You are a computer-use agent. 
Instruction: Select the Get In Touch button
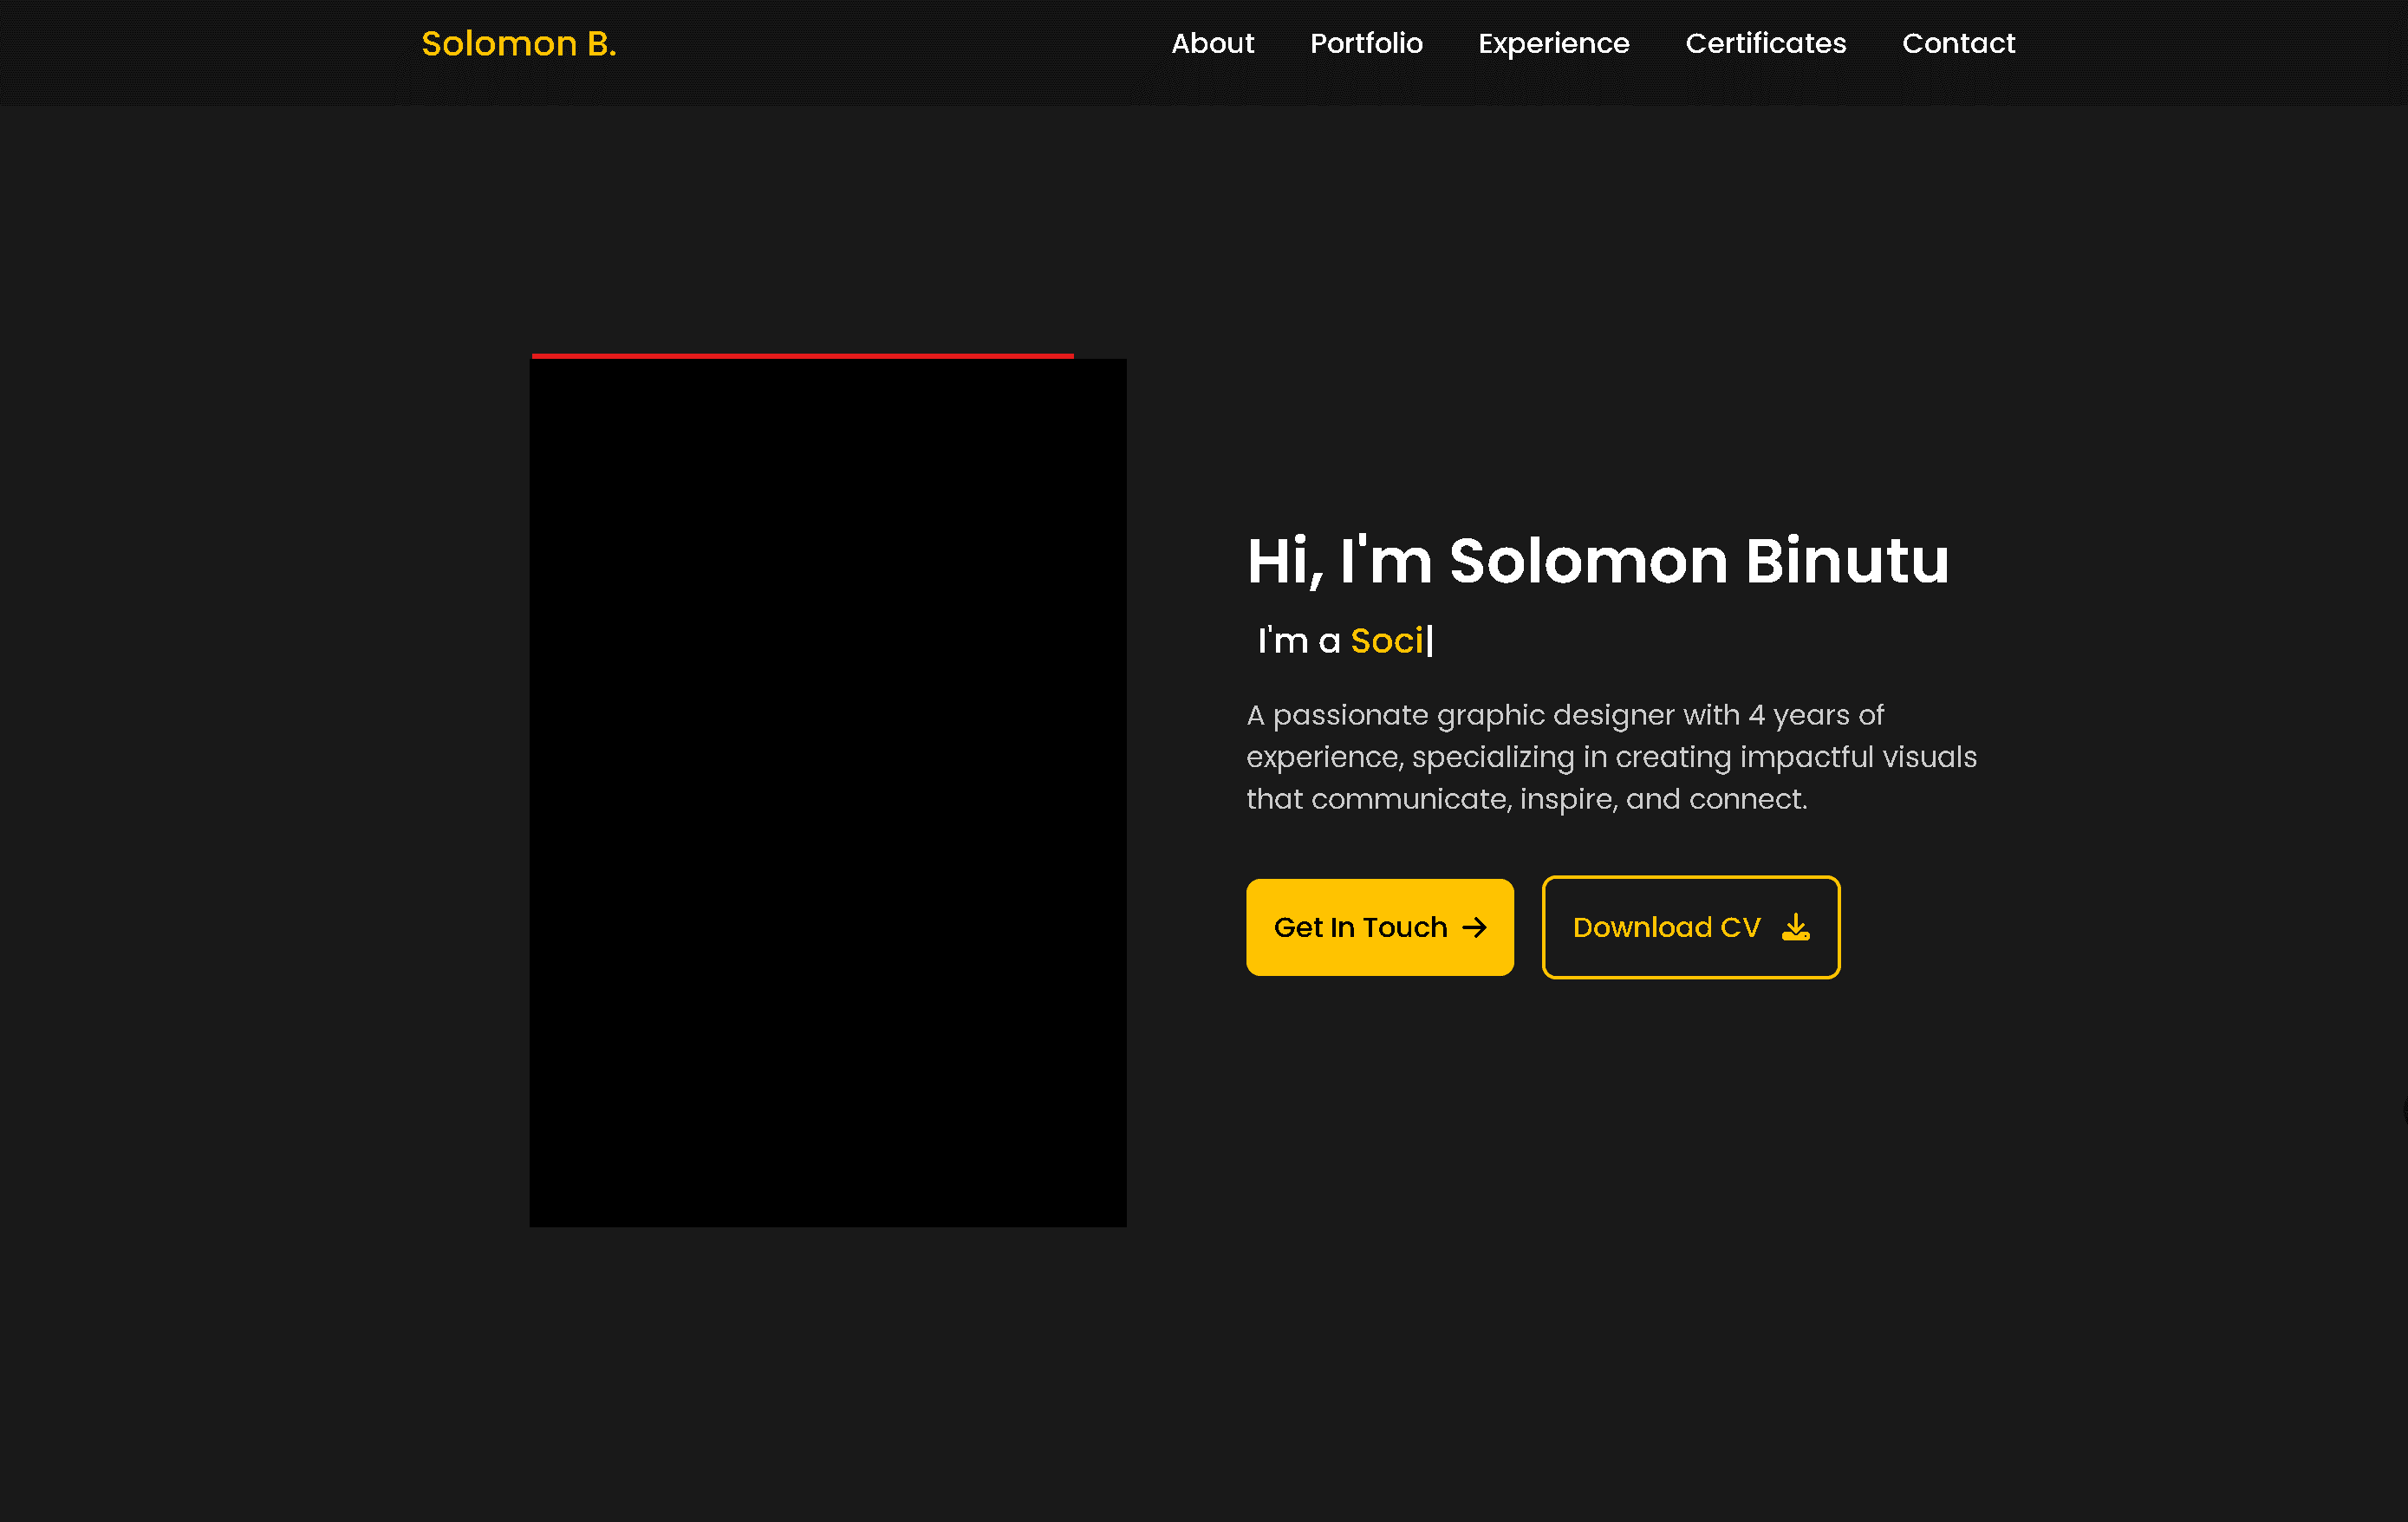pyautogui.click(x=1380, y=927)
